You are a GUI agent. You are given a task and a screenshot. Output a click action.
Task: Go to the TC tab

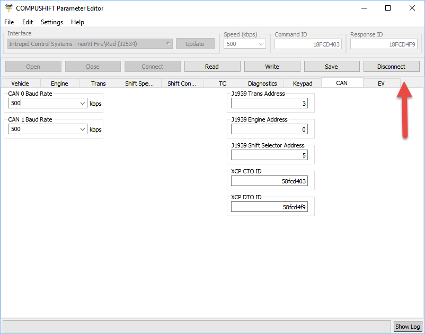tap(223, 83)
